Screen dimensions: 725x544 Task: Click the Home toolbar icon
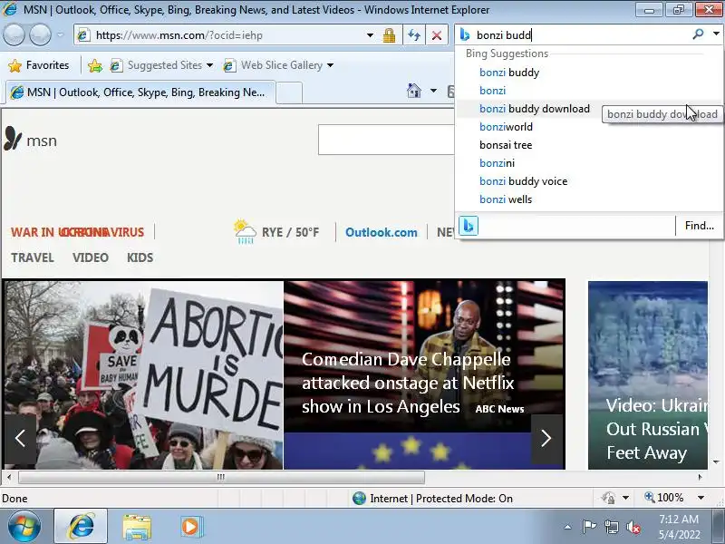pos(414,90)
